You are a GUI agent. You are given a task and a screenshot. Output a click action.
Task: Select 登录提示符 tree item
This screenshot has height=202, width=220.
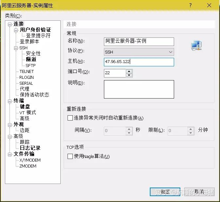tap(38, 35)
